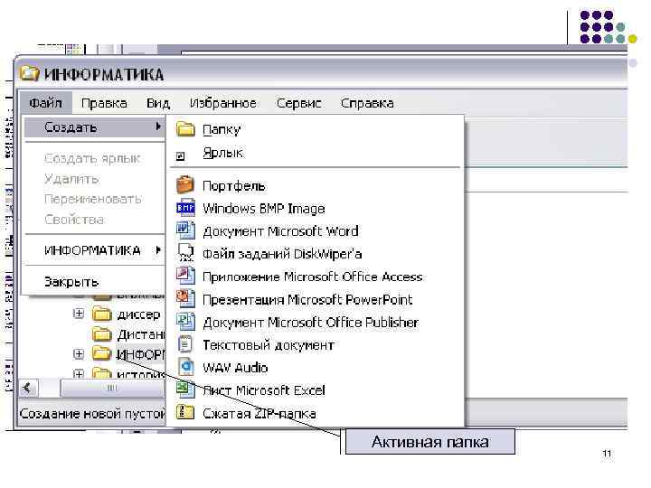This screenshot has width=651, height=488.
Task: Click the notepad icon beside Текстовый документ
Action: (x=185, y=343)
